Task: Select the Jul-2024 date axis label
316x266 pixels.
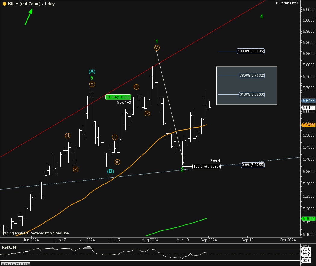Action: pos(87,240)
